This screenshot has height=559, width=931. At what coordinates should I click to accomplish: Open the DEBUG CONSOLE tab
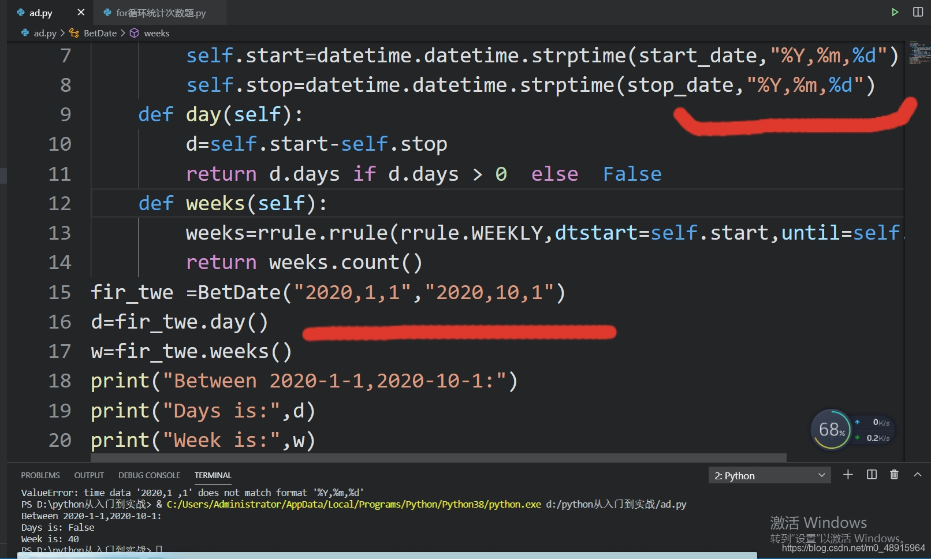[149, 475]
